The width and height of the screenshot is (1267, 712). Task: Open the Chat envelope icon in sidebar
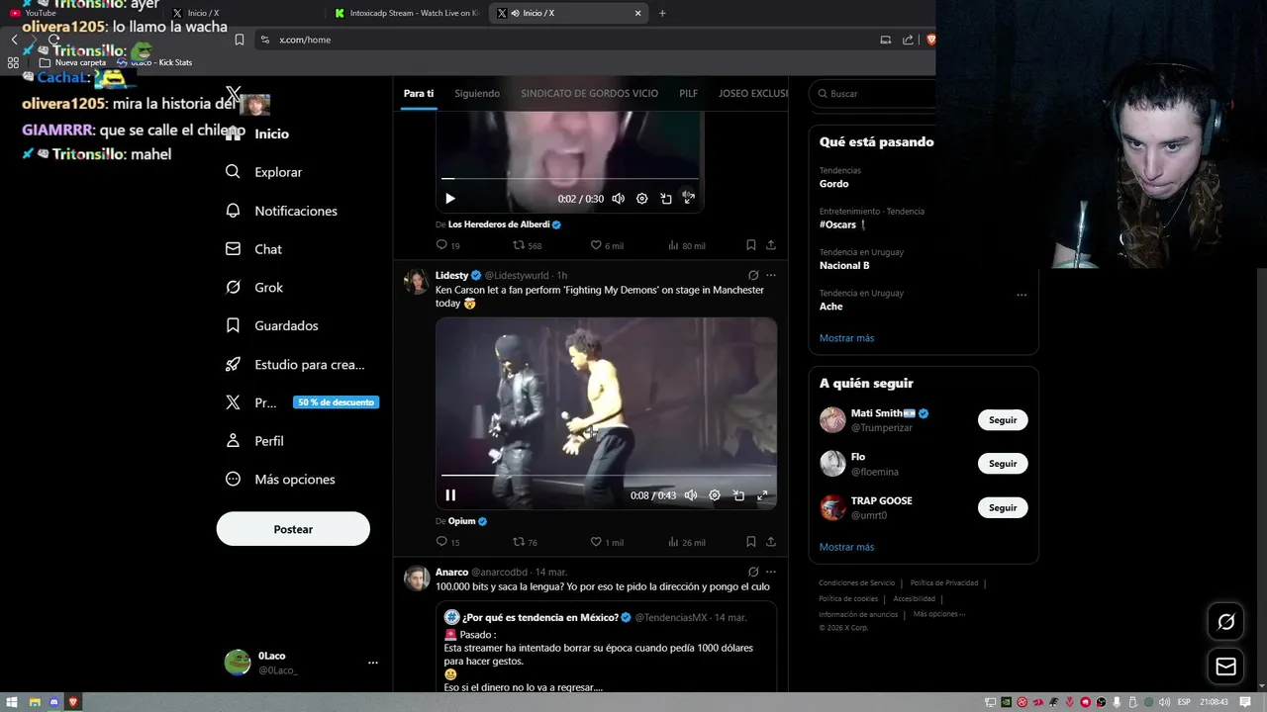233,249
